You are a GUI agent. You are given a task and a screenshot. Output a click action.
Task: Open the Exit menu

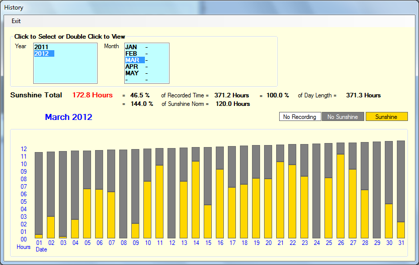16,21
